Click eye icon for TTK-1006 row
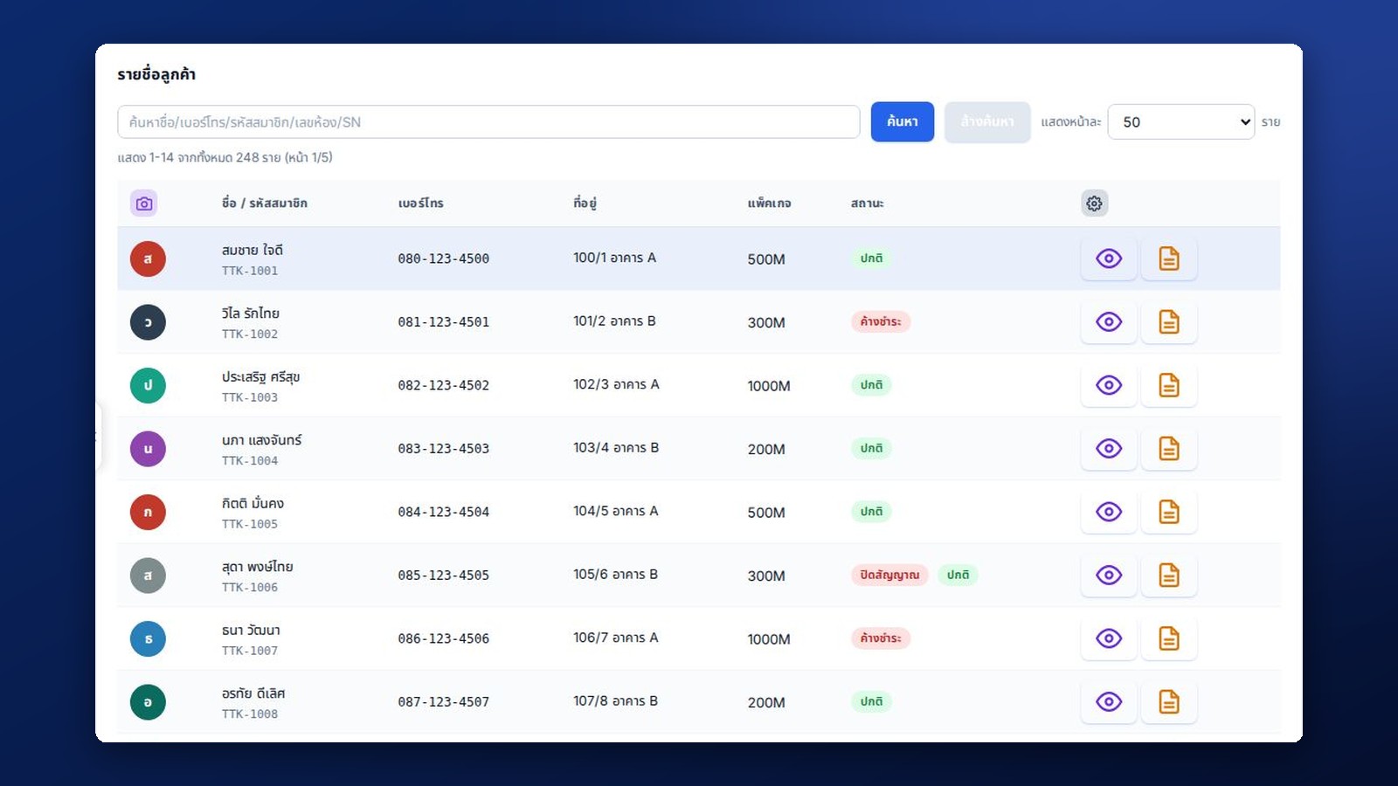 (x=1109, y=576)
